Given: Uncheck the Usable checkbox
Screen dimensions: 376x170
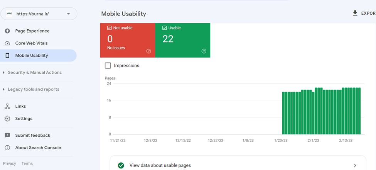Looking at the screenshot, I should click(x=165, y=28).
